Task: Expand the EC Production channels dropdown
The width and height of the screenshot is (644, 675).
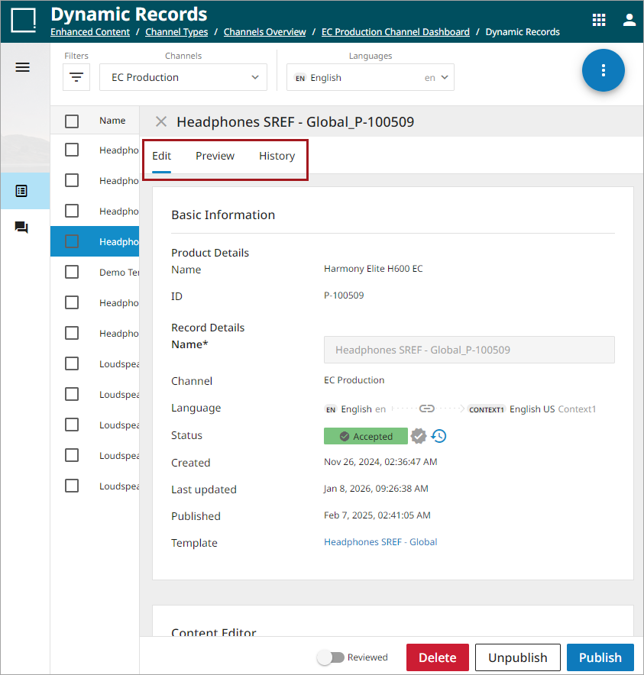Action: click(183, 77)
